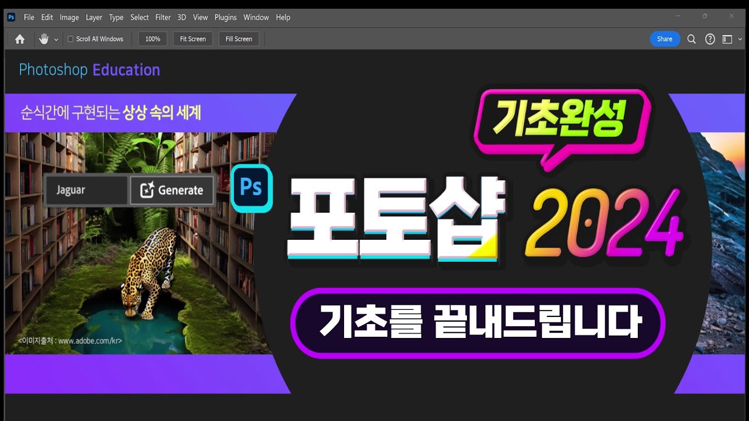Click the 기초를 끝내드립니다 banner
This screenshot has height=421, width=749.
tap(477, 323)
